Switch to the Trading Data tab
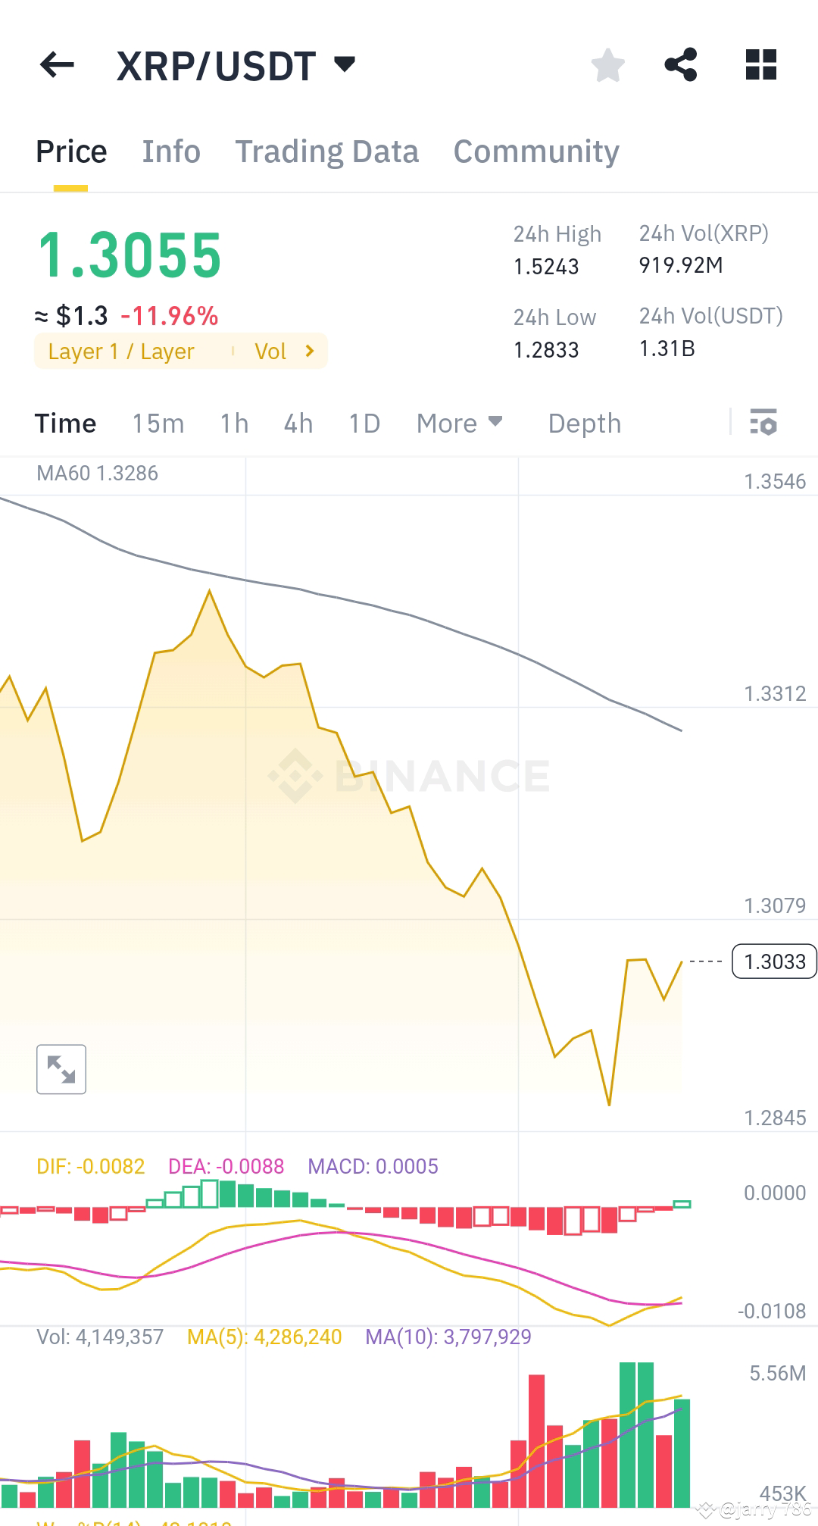 pyautogui.click(x=327, y=151)
